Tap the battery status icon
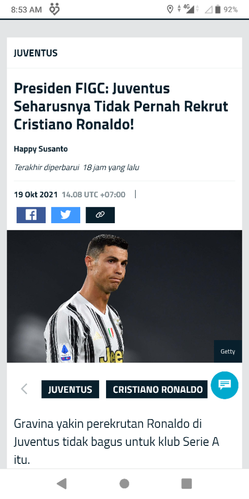 point(217,10)
